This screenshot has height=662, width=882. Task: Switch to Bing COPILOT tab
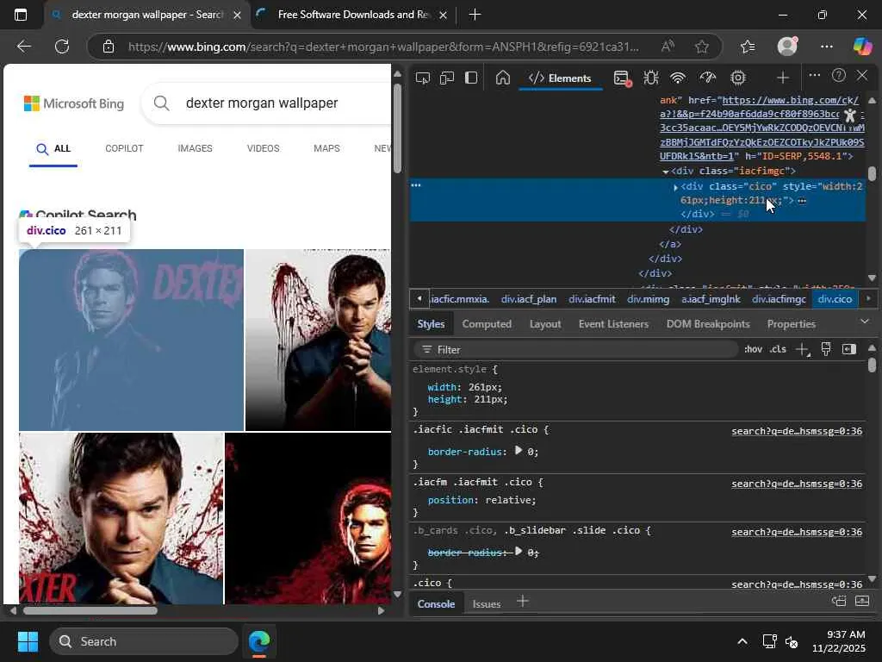coord(124,148)
